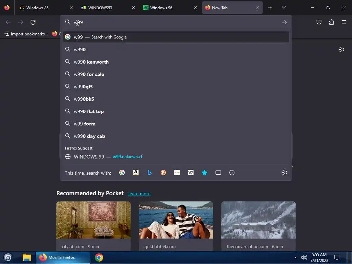
Task: Search open tabs with the tab icon
Action: pyautogui.click(x=218, y=173)
